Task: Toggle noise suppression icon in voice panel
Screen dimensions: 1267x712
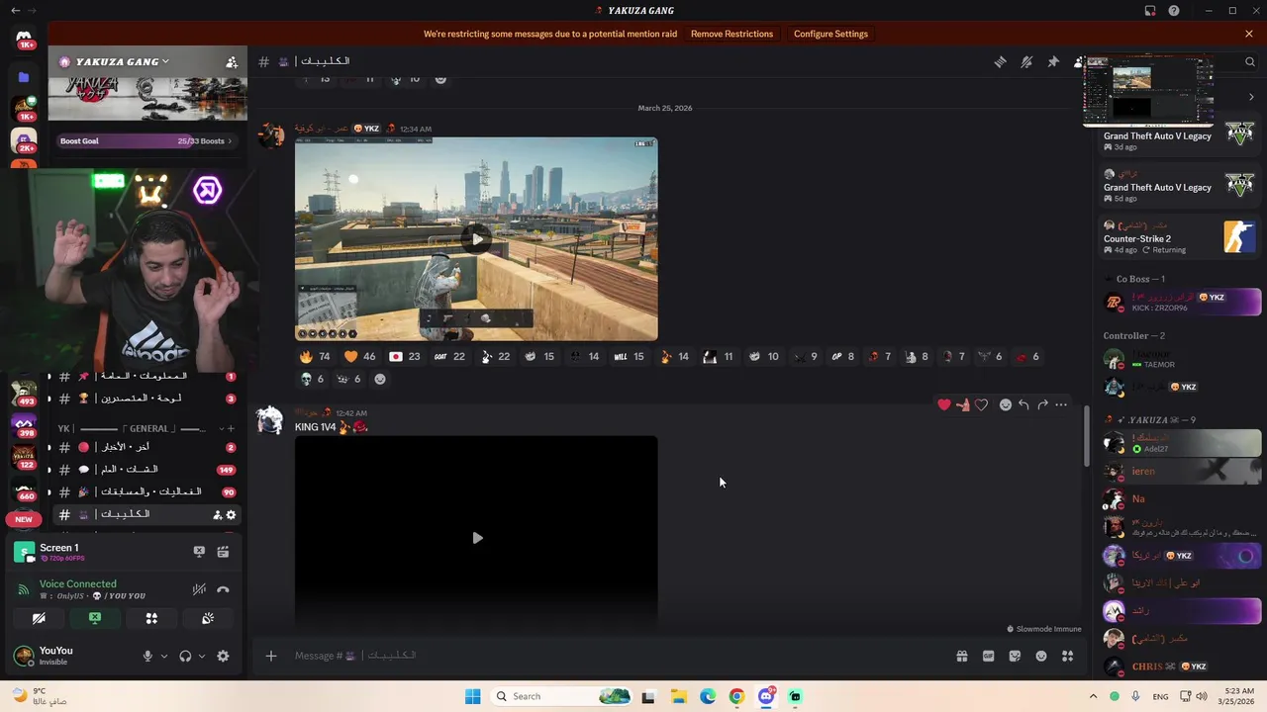Action: coord(199,589)
